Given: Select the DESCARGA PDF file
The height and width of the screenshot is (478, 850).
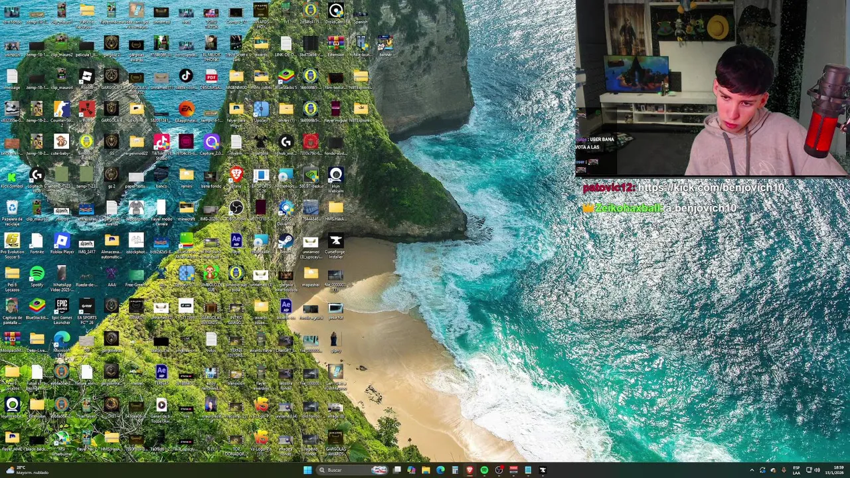Looking at the screenshot, I should click(211, 80).
